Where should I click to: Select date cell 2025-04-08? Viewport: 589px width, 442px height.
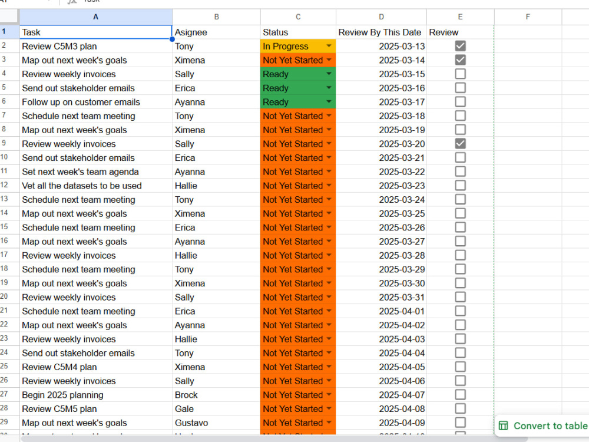coord(381,408)
